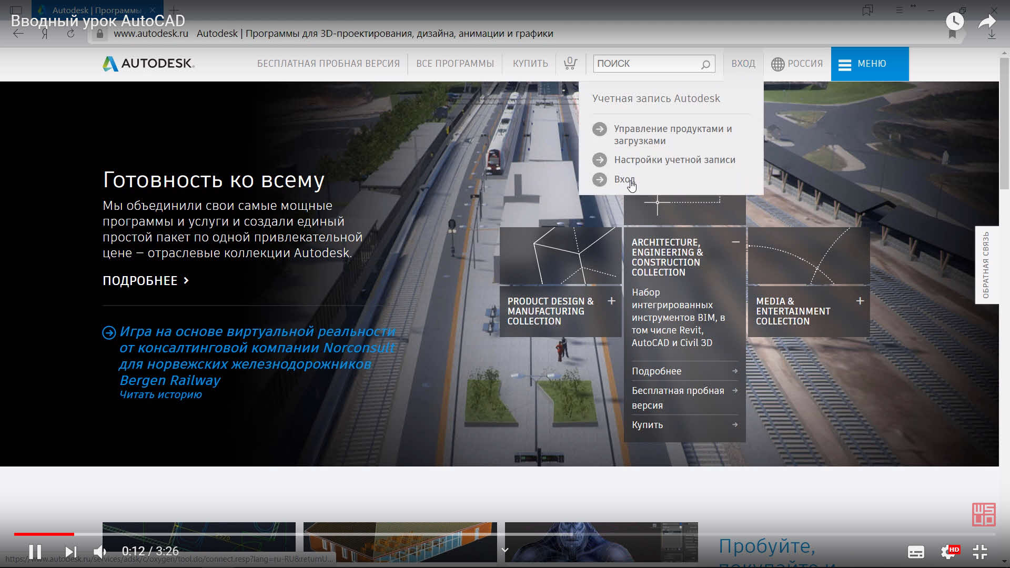Collapse Architecture, Engineering & Construction Collection
This screenshot has height=568, width=1010.
pos(735,242)
